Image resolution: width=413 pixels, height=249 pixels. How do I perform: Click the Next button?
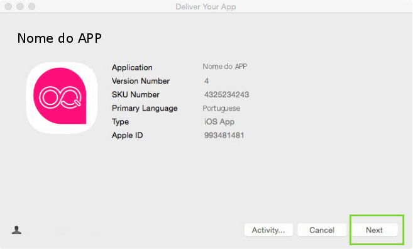pos(374,230)
